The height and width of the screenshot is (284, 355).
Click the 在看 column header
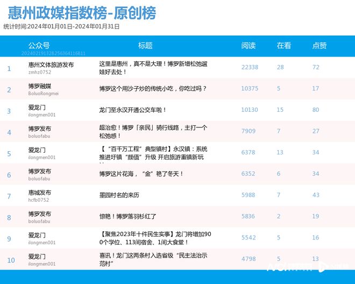pos(284,46)
